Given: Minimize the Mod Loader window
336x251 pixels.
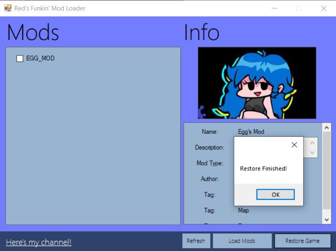Looking at the screenshot, I should pyautogui.click(x=275, y=8).
